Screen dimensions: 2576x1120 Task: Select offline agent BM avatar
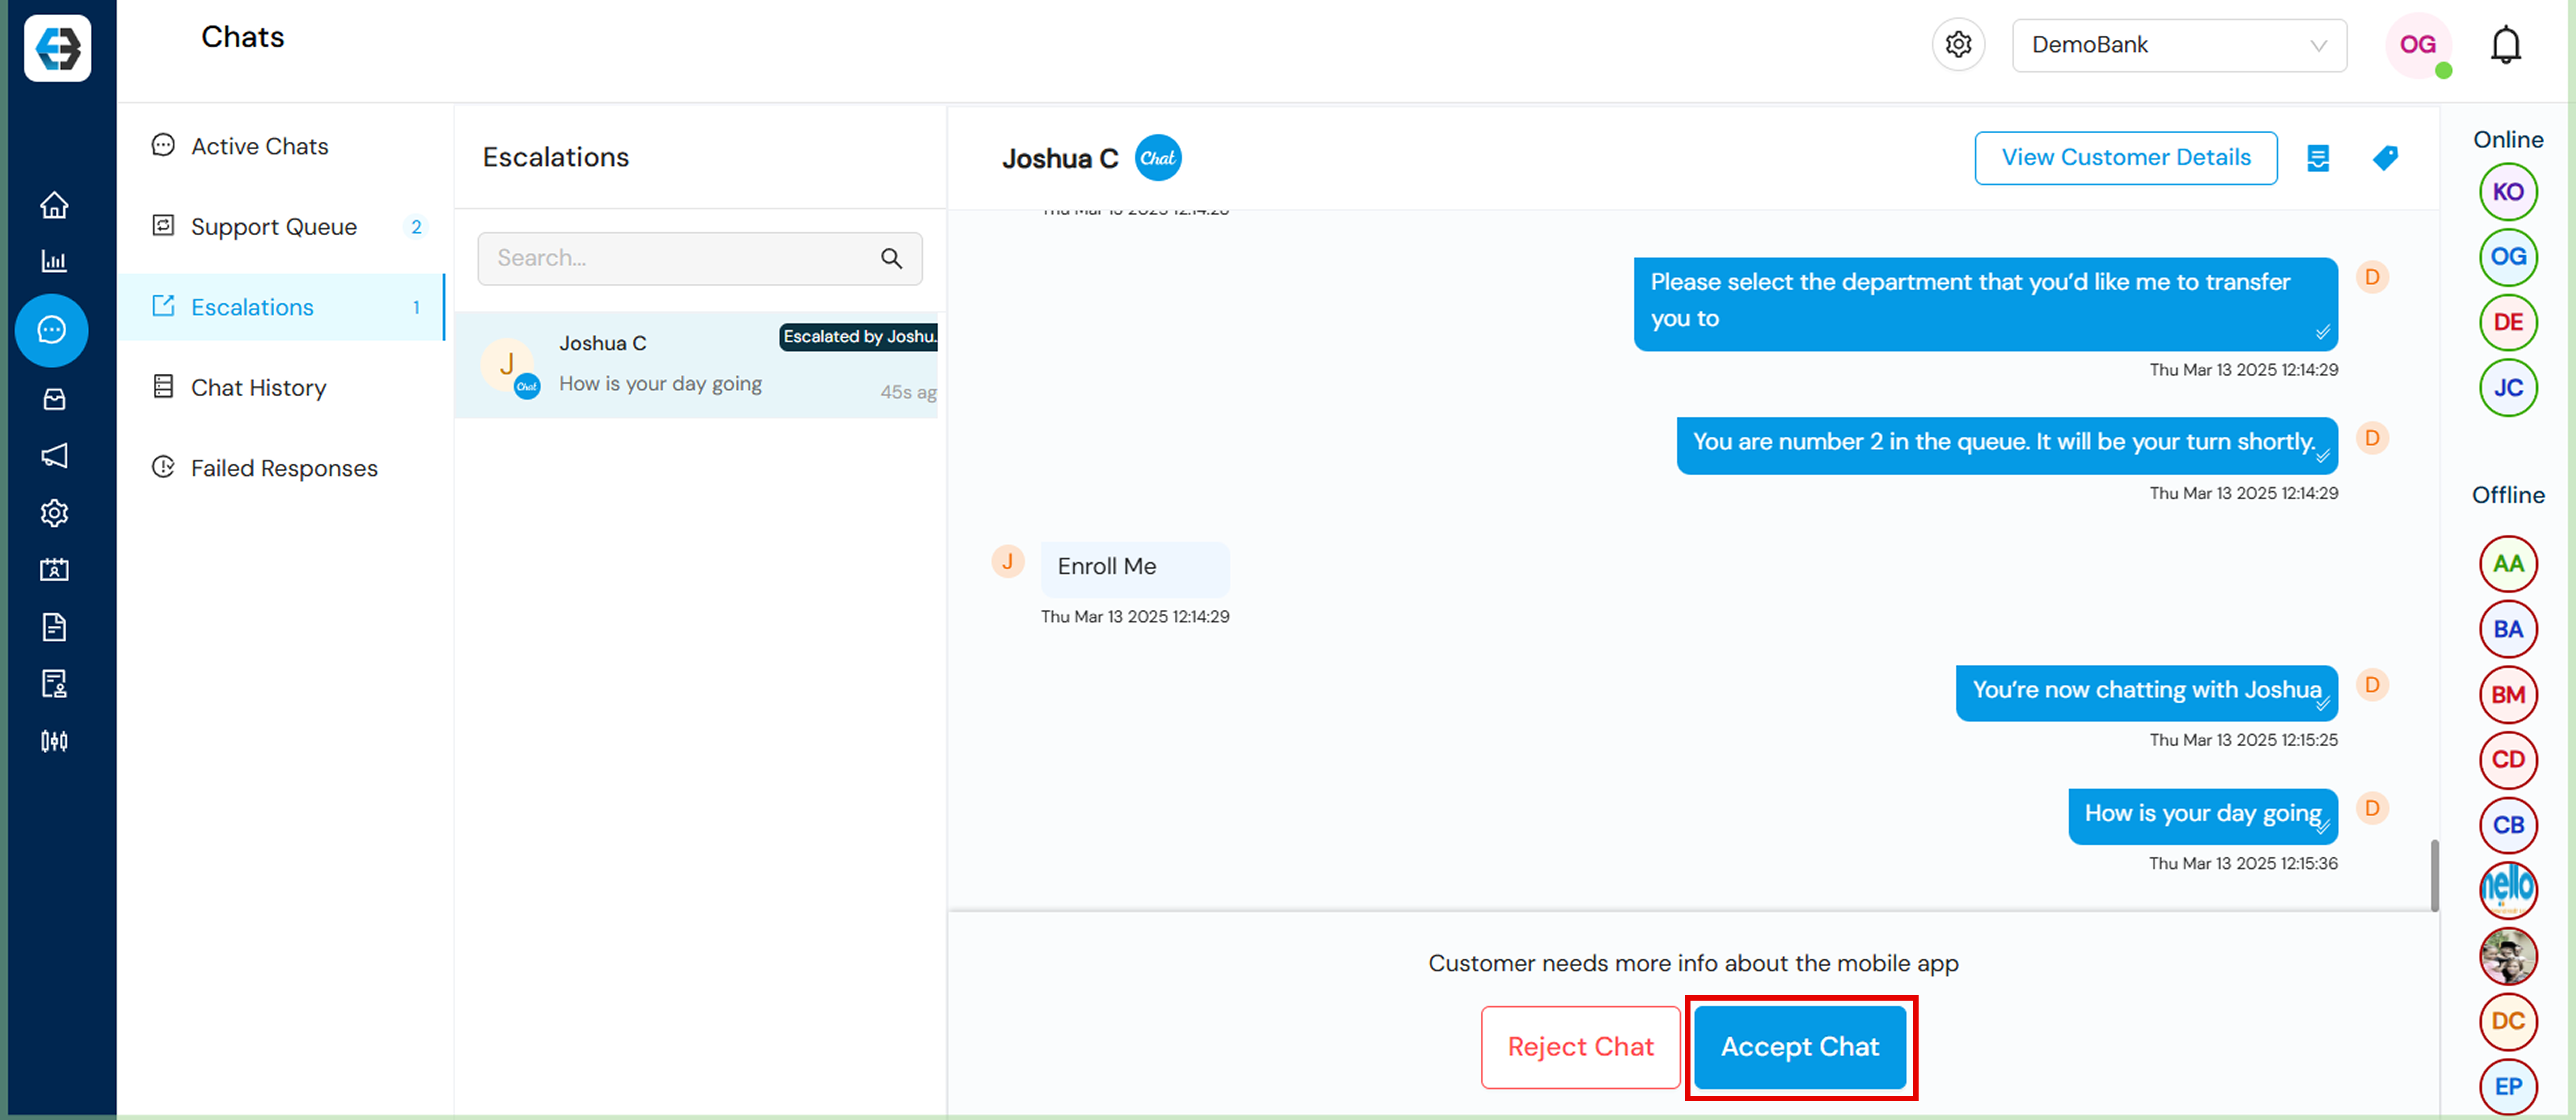coord(2508,695)
